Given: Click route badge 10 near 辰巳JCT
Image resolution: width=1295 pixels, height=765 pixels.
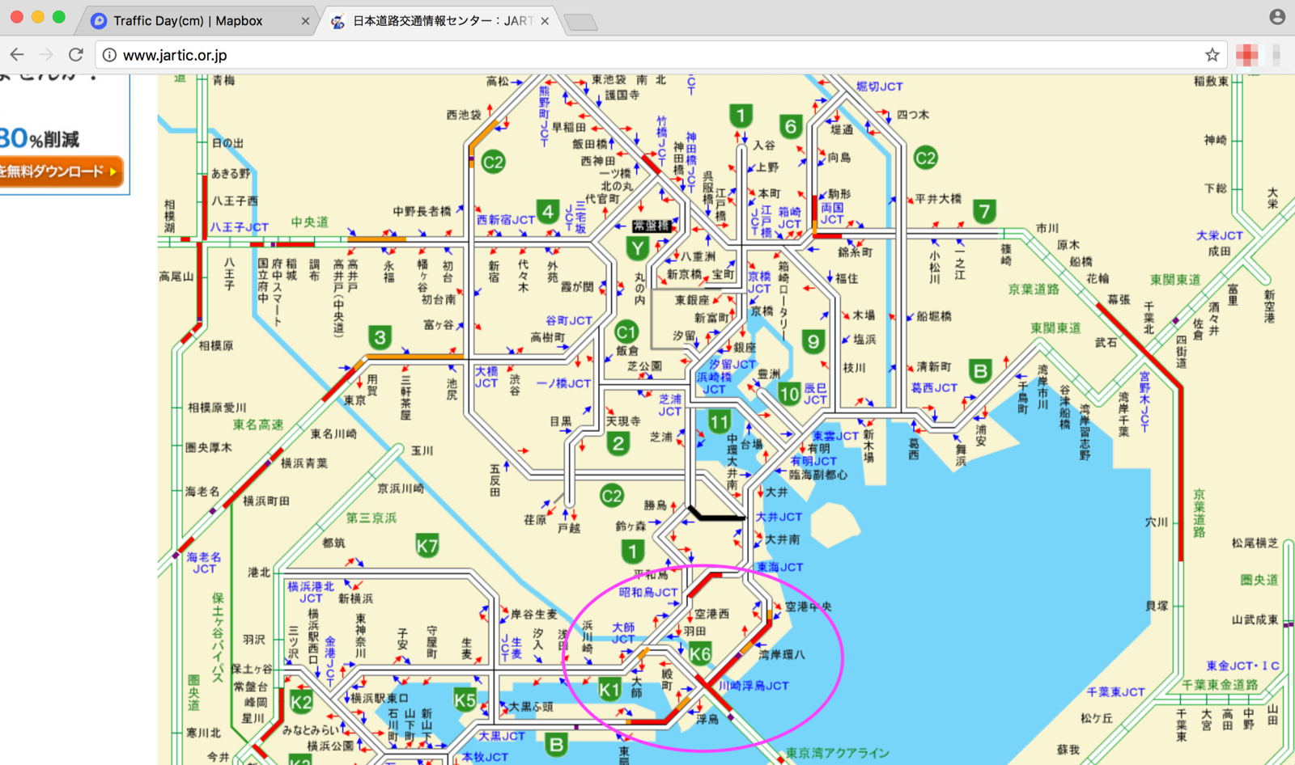Looking at the screenshot, I should tap(791, 394).
